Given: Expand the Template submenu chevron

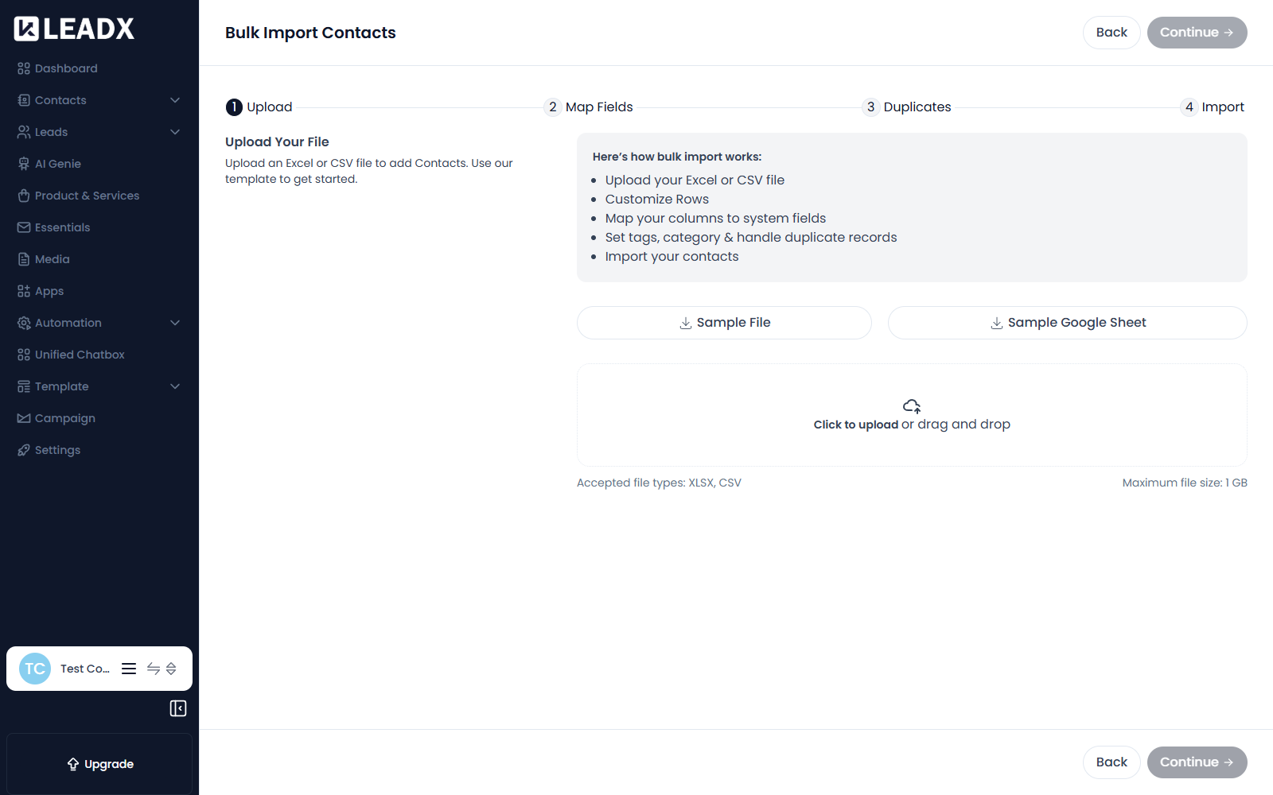Looking at the screenshot, I should pyautogui.click(x=175, y=386).
